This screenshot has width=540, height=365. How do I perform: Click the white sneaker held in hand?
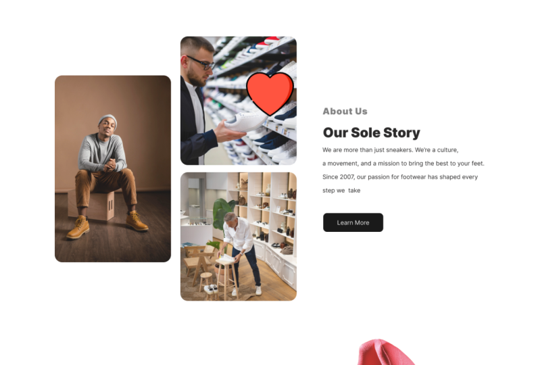[245, 122]
